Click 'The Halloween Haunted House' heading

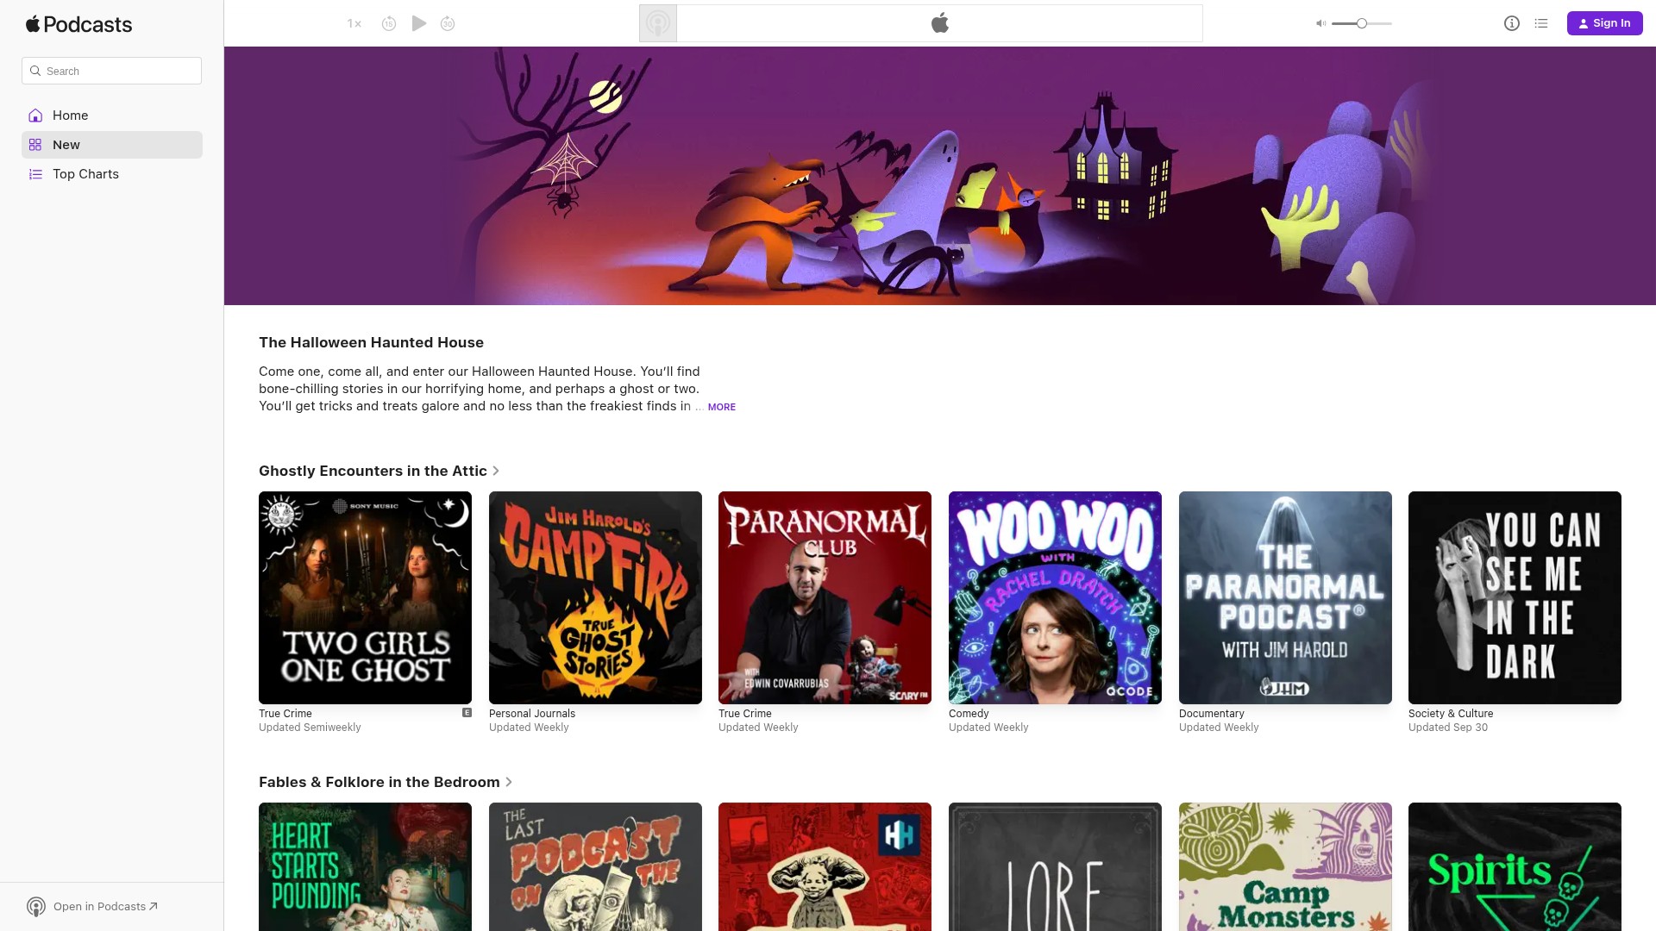click(371, 342)
